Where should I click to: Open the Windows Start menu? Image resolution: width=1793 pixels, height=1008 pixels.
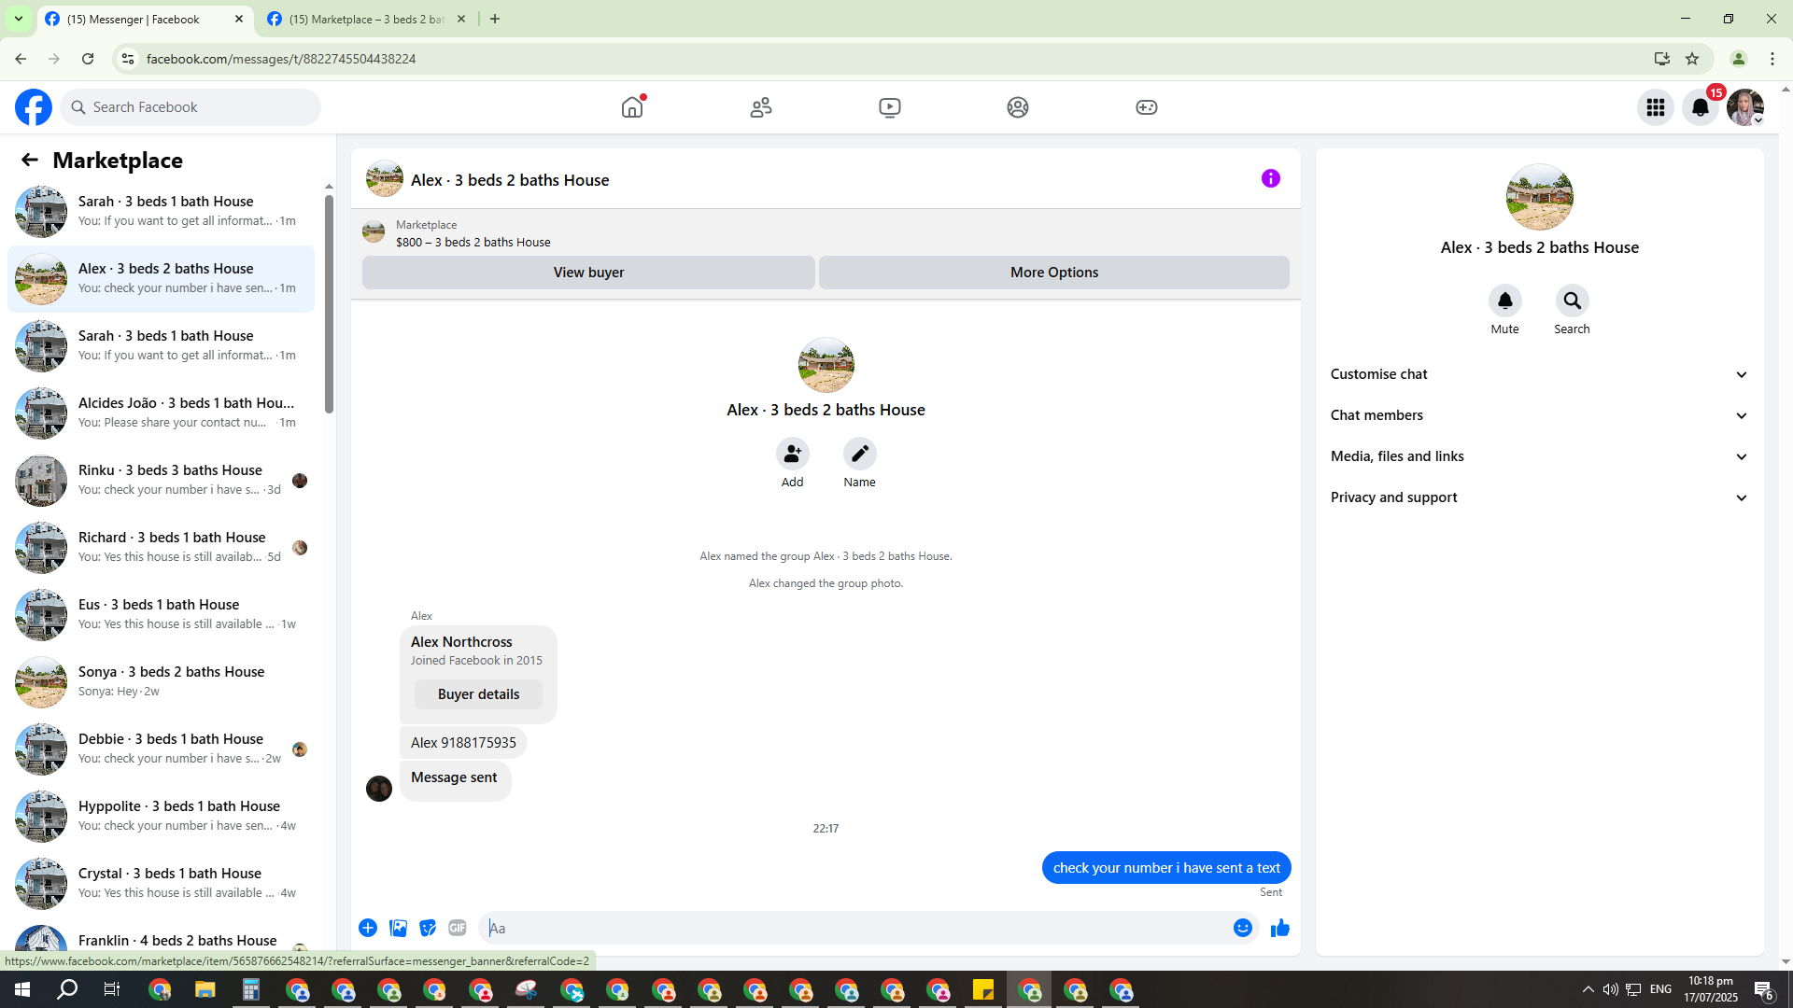click(x=22, y=989)
